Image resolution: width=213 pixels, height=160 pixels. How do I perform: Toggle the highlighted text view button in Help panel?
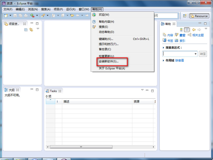(x=187, y=30)
